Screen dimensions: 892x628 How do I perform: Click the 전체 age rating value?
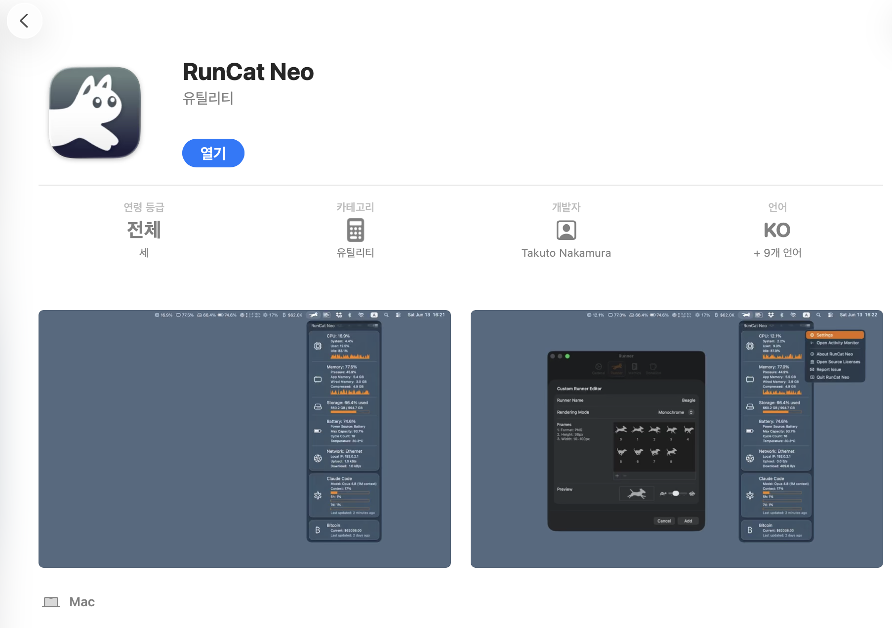click(x=144, y=230)
